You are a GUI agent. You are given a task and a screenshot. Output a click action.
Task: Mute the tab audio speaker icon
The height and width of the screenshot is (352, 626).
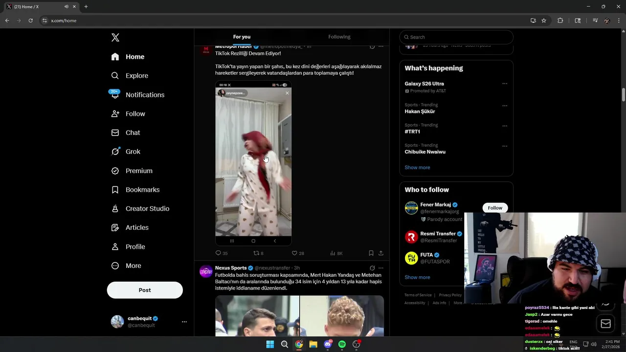(66, 7)
